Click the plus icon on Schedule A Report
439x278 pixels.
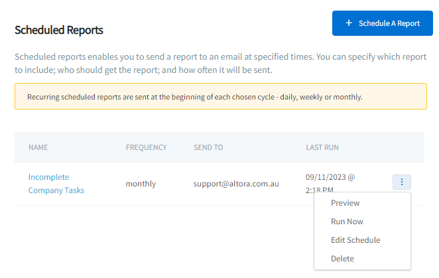[349, 23]
